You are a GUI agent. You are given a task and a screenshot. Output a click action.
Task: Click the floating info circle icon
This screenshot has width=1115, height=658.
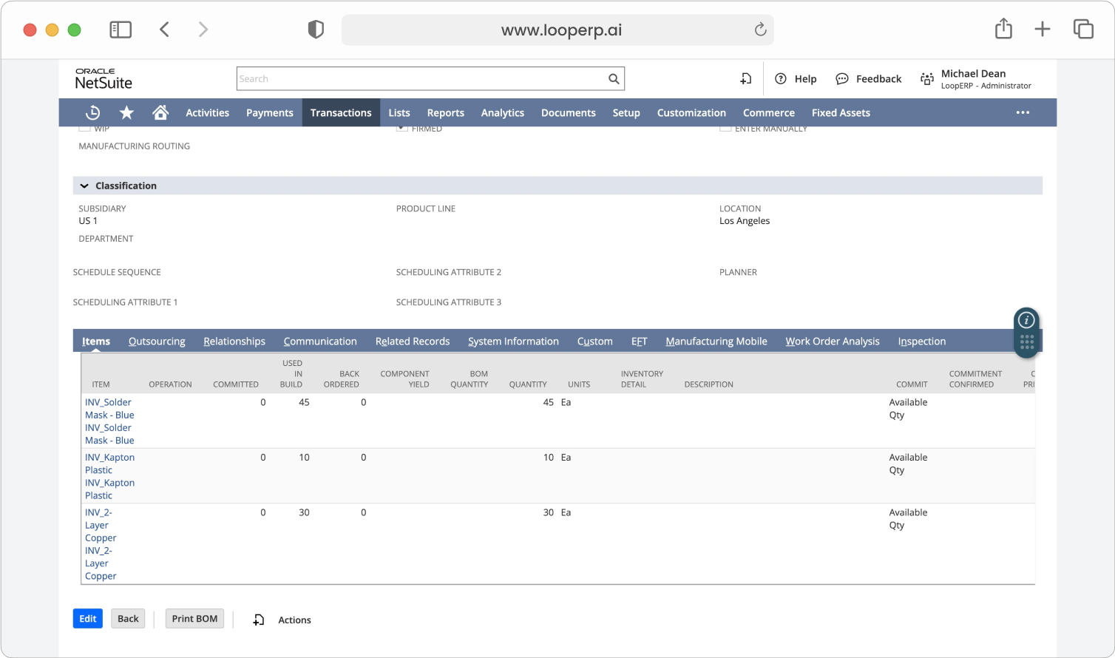click(x=1026, y=320)
